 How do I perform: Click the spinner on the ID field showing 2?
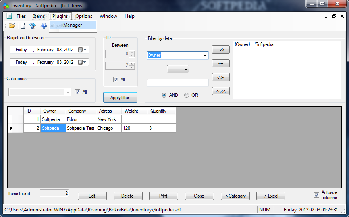point(132,65)
